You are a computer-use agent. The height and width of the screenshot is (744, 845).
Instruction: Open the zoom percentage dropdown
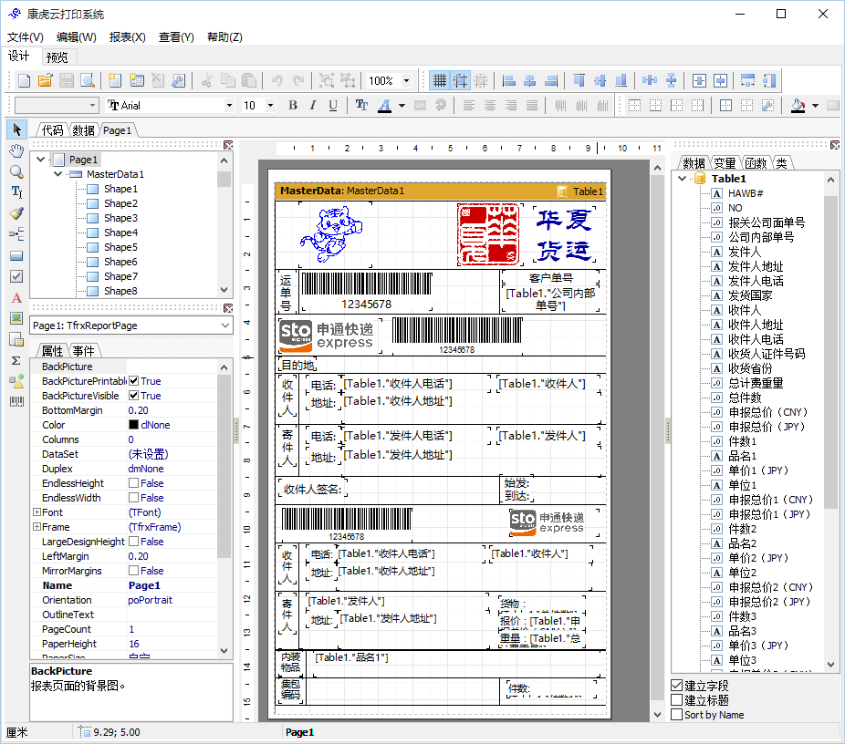coord(406,80)
